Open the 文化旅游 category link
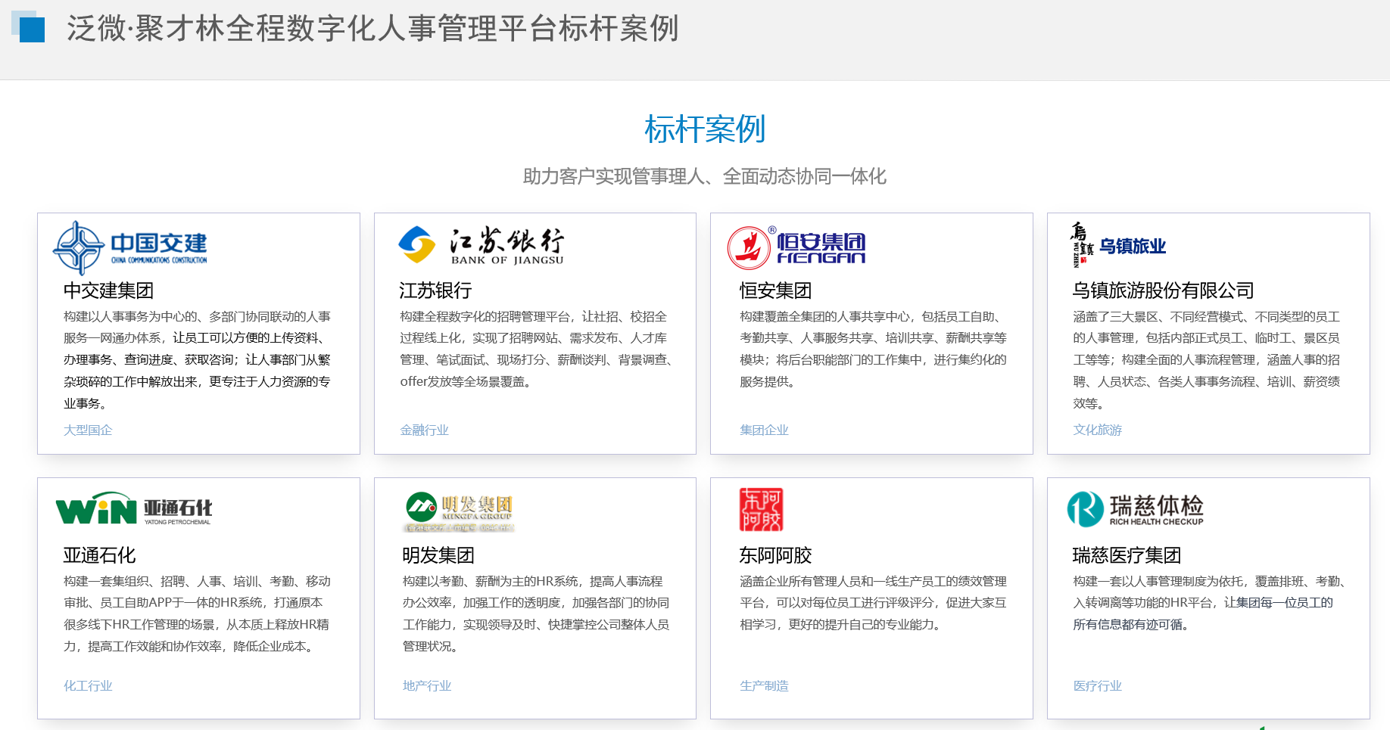 (x=1098, y=430)
